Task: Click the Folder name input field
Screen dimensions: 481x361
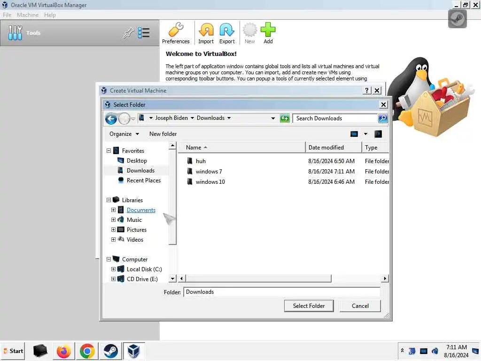Action: (x=282, y=292)
